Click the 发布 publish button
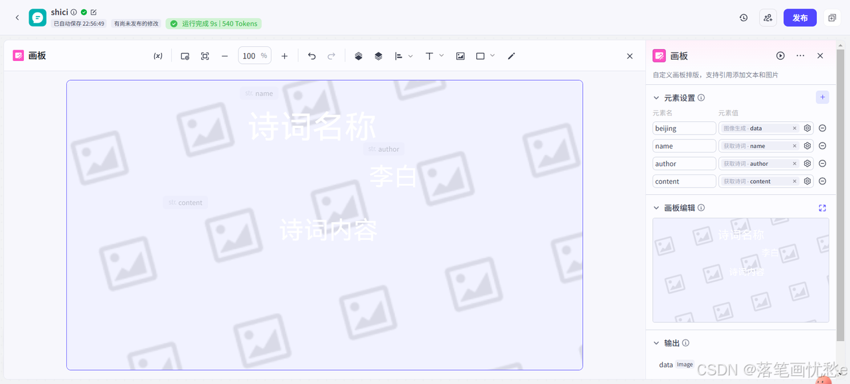The image size is (850, 384). pos(800,18)
